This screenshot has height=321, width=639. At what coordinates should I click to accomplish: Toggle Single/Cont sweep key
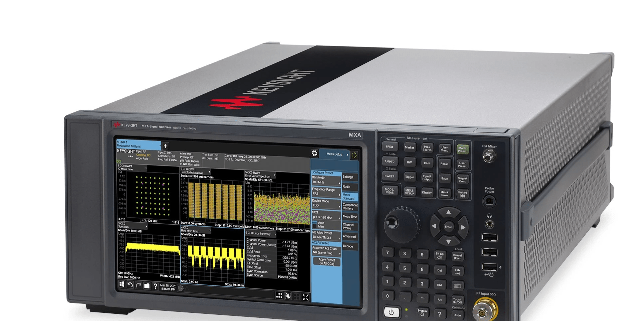click(462, 179)
